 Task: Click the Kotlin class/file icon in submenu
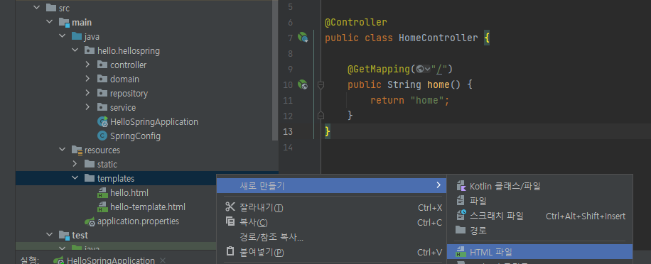pyautogui.click(x=461, y=186)
